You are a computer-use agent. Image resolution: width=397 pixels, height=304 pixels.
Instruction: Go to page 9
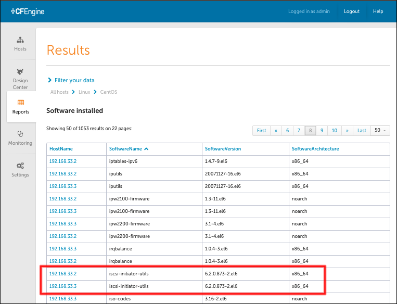[322, 131]
